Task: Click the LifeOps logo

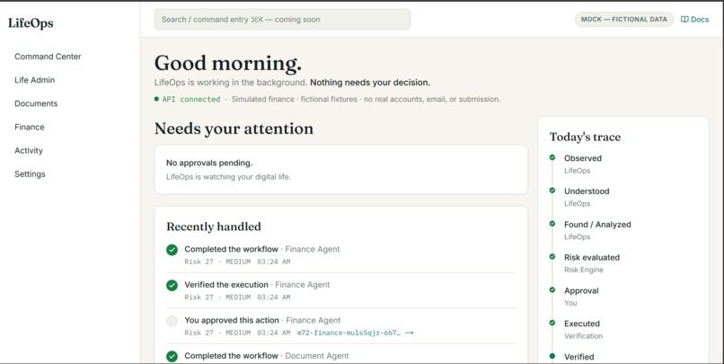Action: tap(31, 23)
